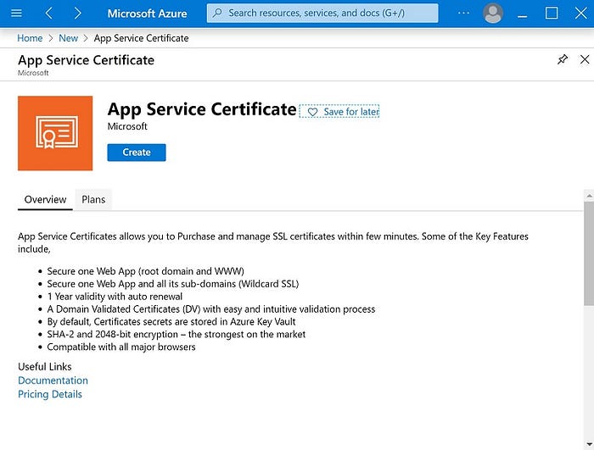Pin the App Service Certificate blade
594x450 pixels.
[563, 59]
